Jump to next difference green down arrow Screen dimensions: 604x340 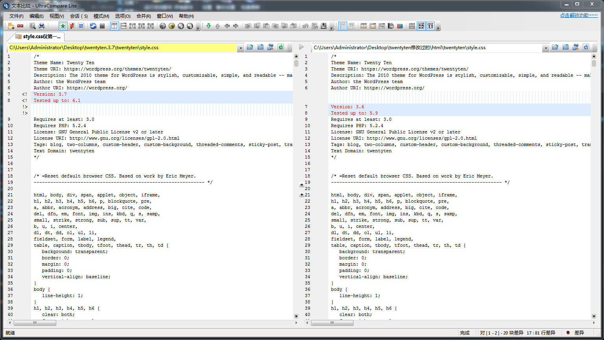(x=208, y=26)
